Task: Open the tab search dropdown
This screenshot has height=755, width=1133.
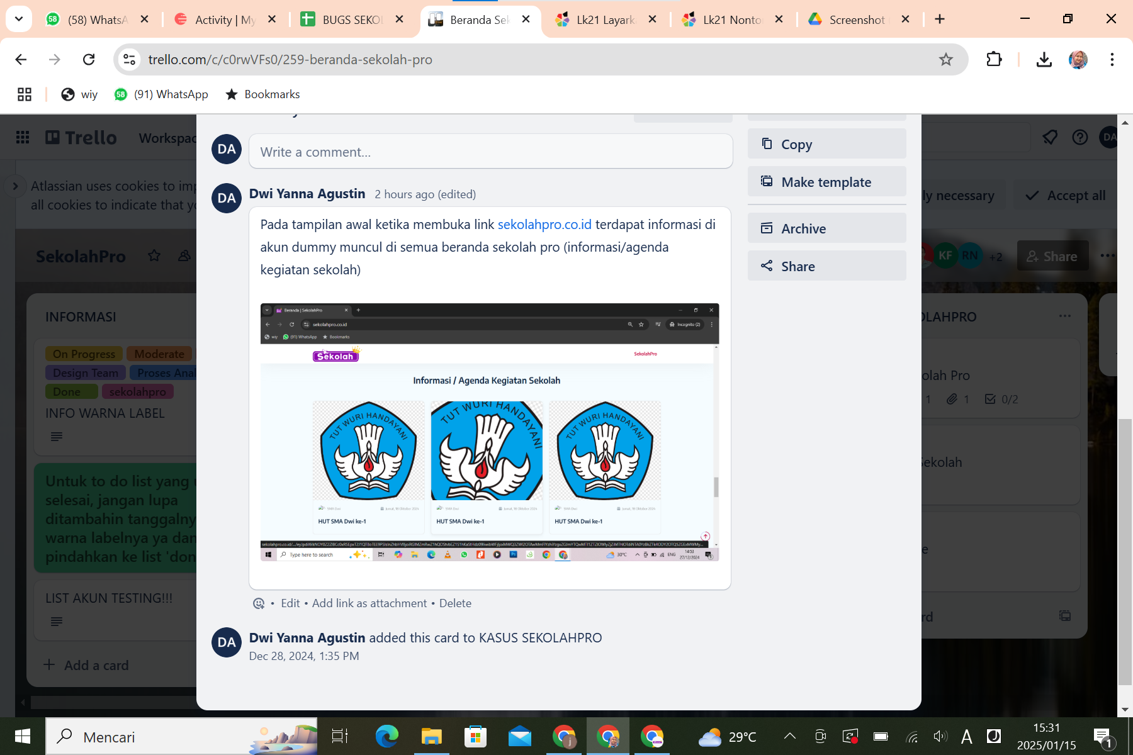Action: click(19, 20)
